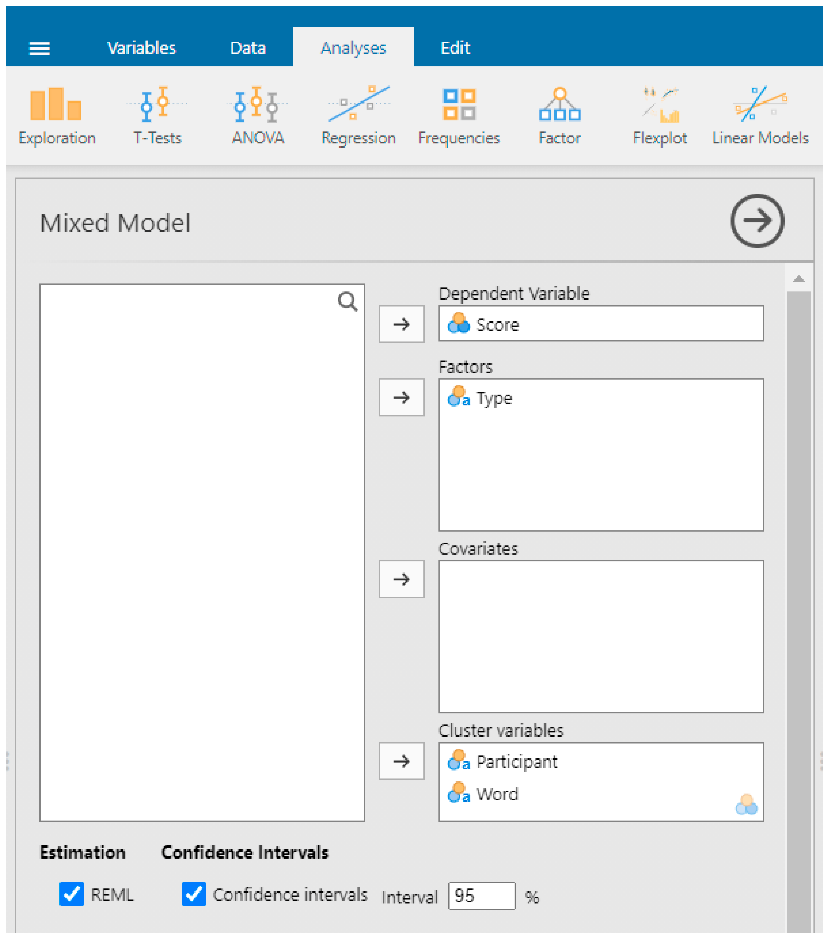Open the Regression analyses menu
Image resolution: width=831 pixels, height=942 pixels.
358,115
